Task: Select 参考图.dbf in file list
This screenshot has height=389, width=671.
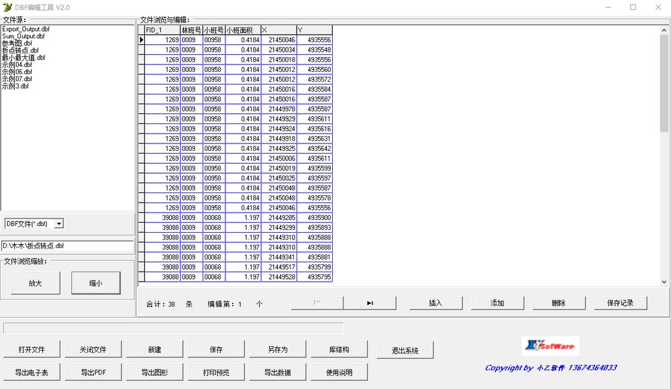Action: (x=17, y=43)
